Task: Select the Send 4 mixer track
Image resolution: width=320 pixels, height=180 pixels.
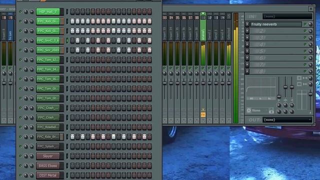Action: click(222, 26)
